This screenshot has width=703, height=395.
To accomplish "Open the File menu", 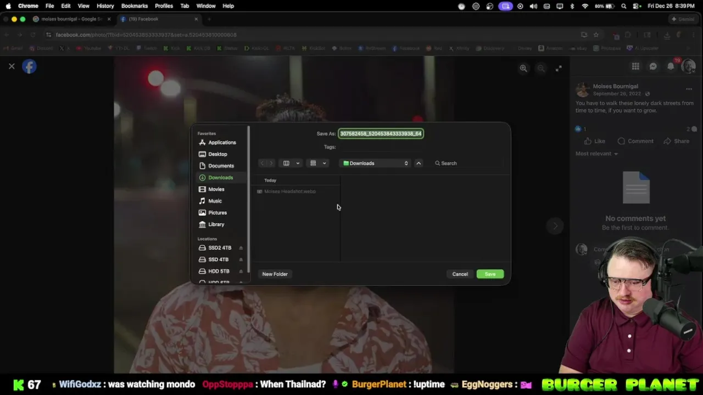I will coord(49,6).
